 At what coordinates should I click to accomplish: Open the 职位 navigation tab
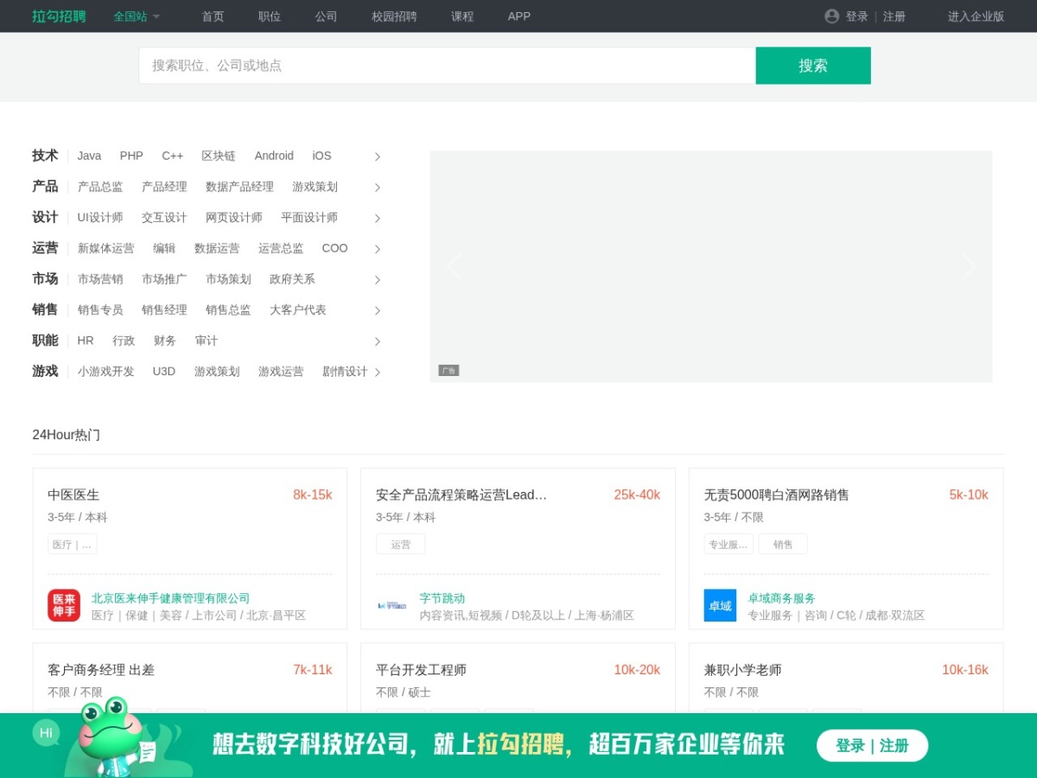tap(270, 16)
